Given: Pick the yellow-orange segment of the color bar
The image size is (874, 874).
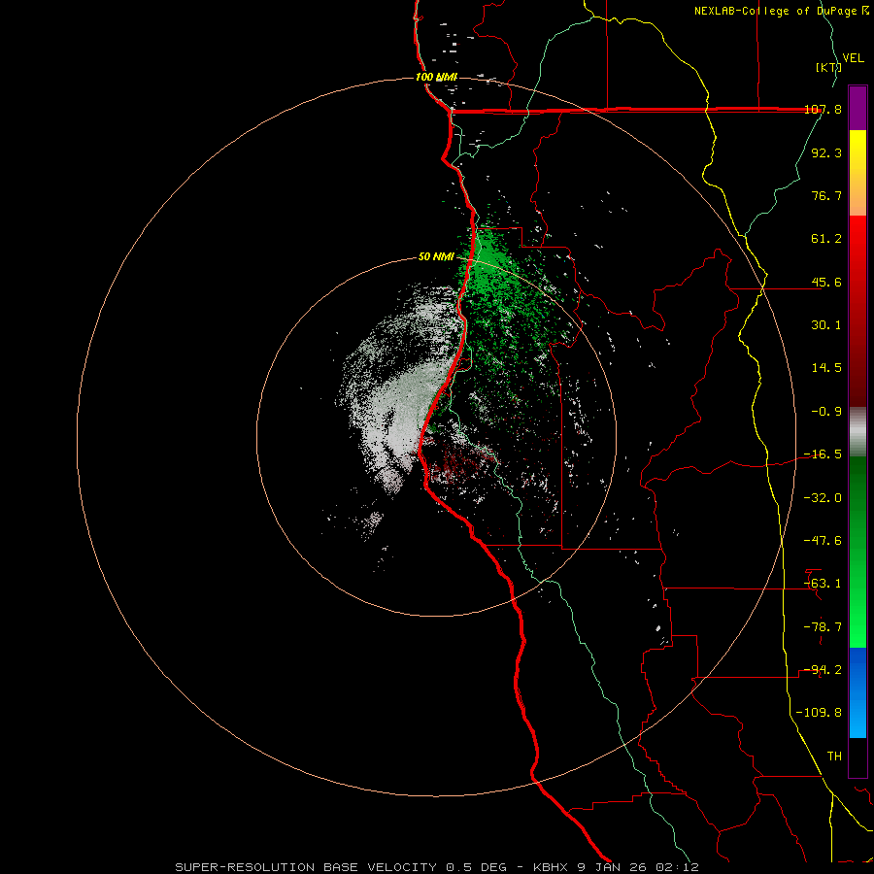Looking at the screenshot, I should click(x=857, y=173).
